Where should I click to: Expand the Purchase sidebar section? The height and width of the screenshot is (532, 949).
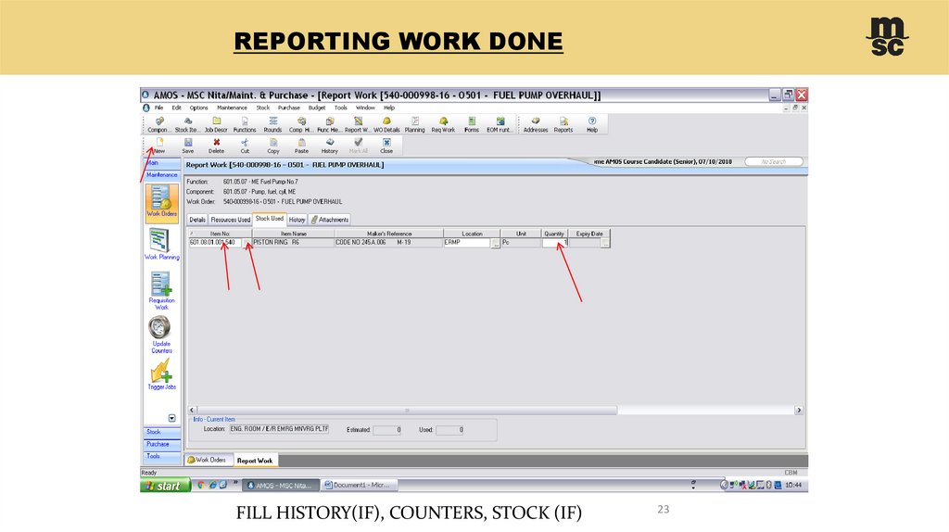coord(161,444)
